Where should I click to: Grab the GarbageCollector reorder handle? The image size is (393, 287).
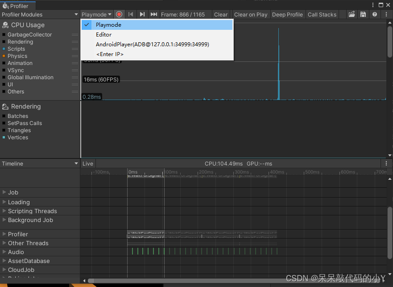point(74,35)
